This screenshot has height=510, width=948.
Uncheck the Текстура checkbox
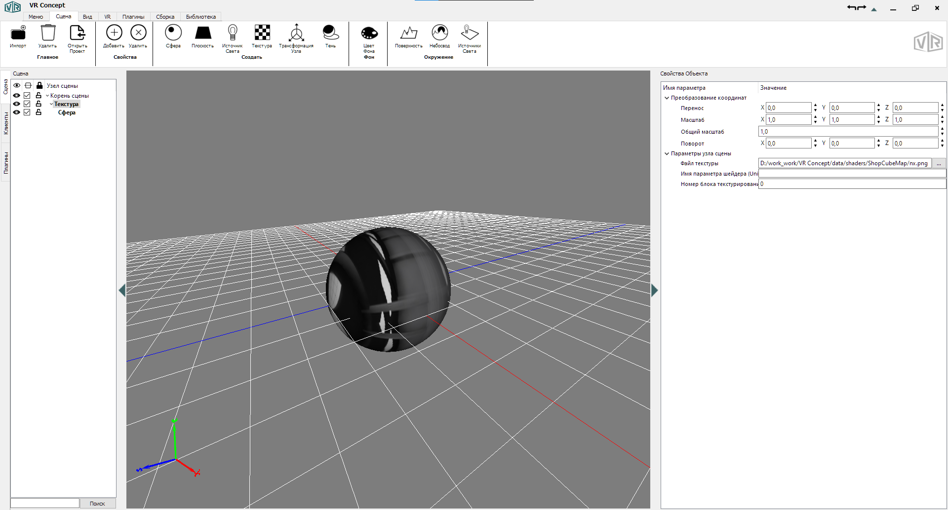coord(27,104)
